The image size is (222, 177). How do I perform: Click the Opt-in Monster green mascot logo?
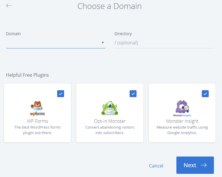tap(110, 108)
